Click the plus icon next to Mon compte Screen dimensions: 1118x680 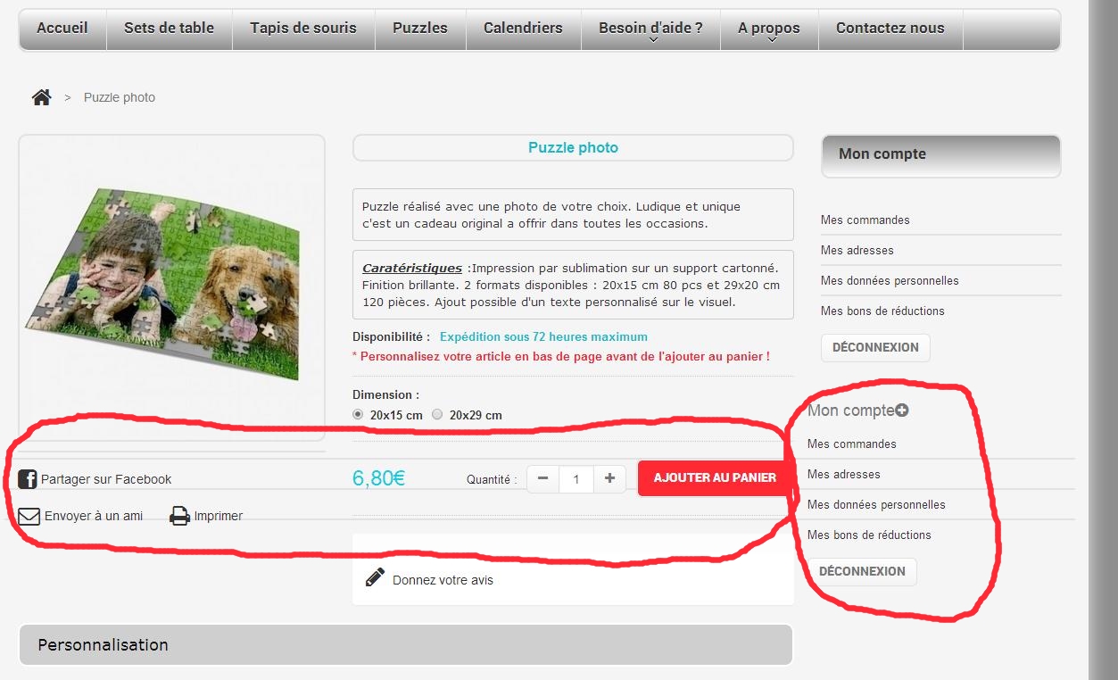click(x=902, y=410)
